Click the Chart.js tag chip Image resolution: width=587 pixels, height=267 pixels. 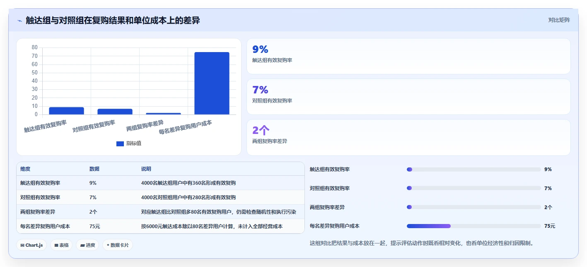pos(31,245)
